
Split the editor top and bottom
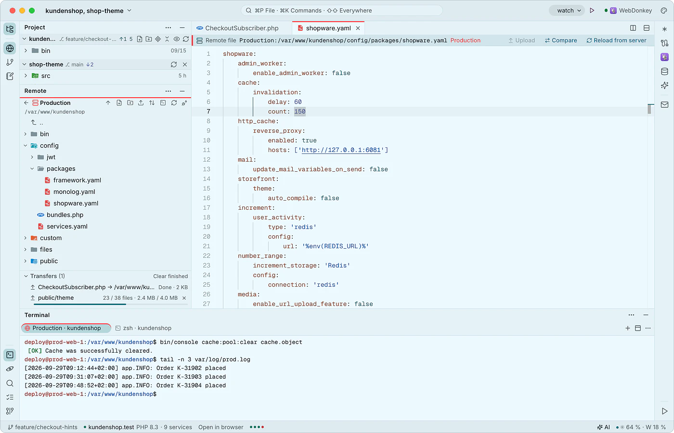click(647, 28)
